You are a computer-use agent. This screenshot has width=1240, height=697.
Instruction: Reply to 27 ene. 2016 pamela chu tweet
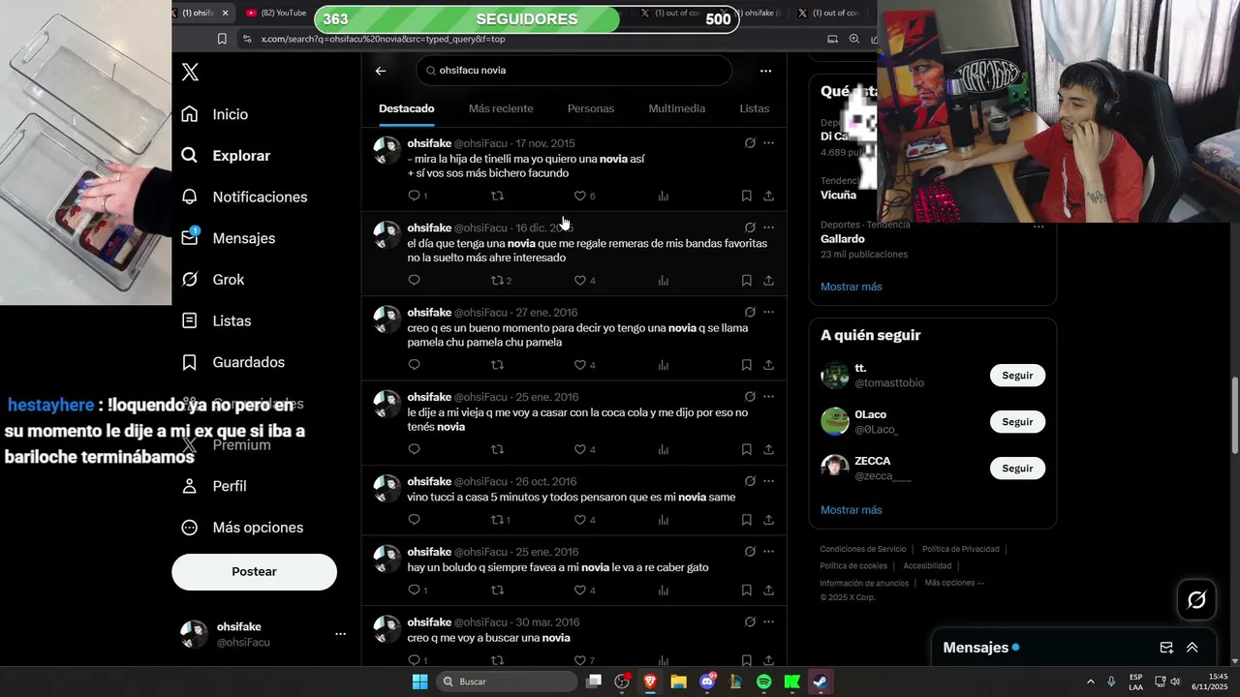click(x=414, y=365)
